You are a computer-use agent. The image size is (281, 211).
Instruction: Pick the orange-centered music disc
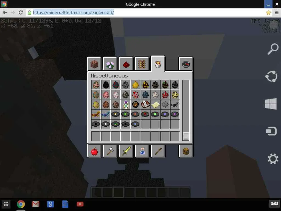click(136, 114)
